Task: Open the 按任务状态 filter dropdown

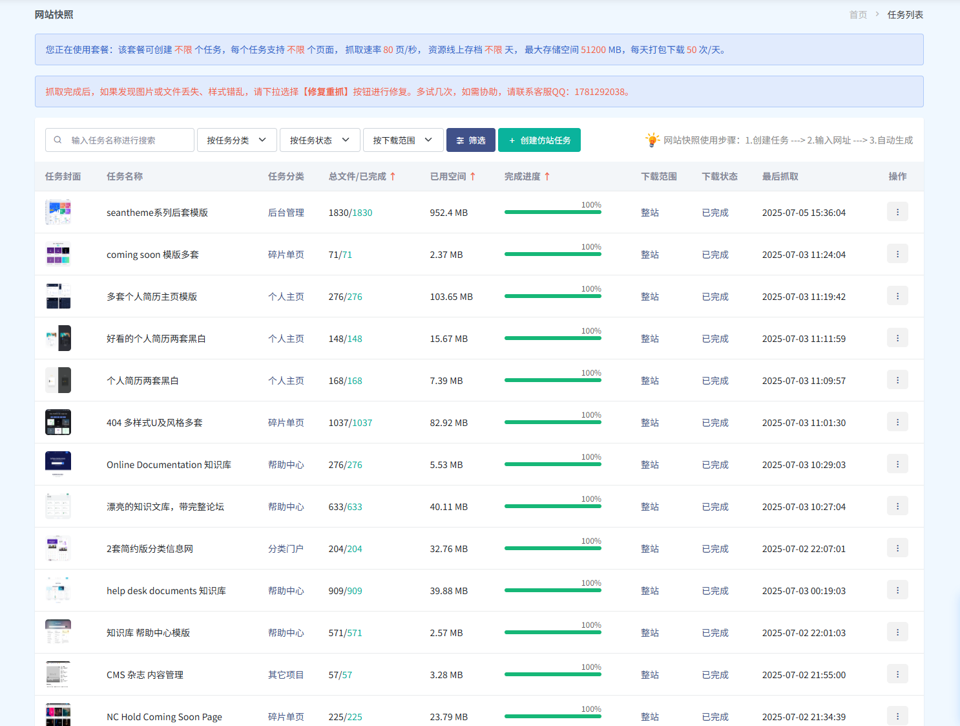Action: pyautogui.click(x=319, y=140)
